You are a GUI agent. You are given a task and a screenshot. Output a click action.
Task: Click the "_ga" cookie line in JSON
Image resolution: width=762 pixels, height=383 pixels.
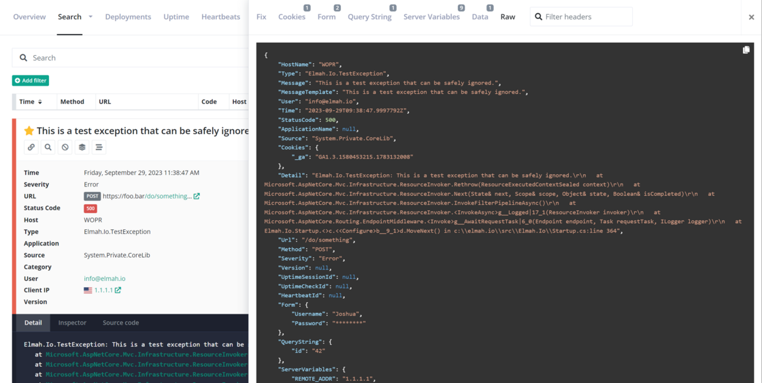point(352,157)
